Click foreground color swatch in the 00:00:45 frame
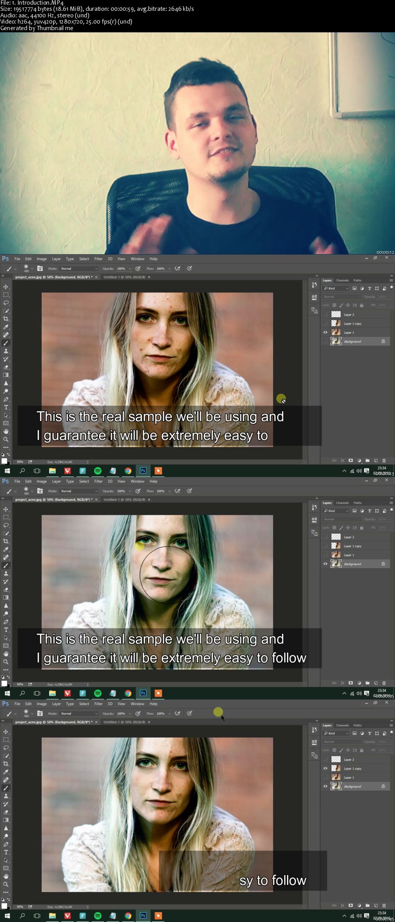Screen dimensions: 395x922 tap(4, 906)
